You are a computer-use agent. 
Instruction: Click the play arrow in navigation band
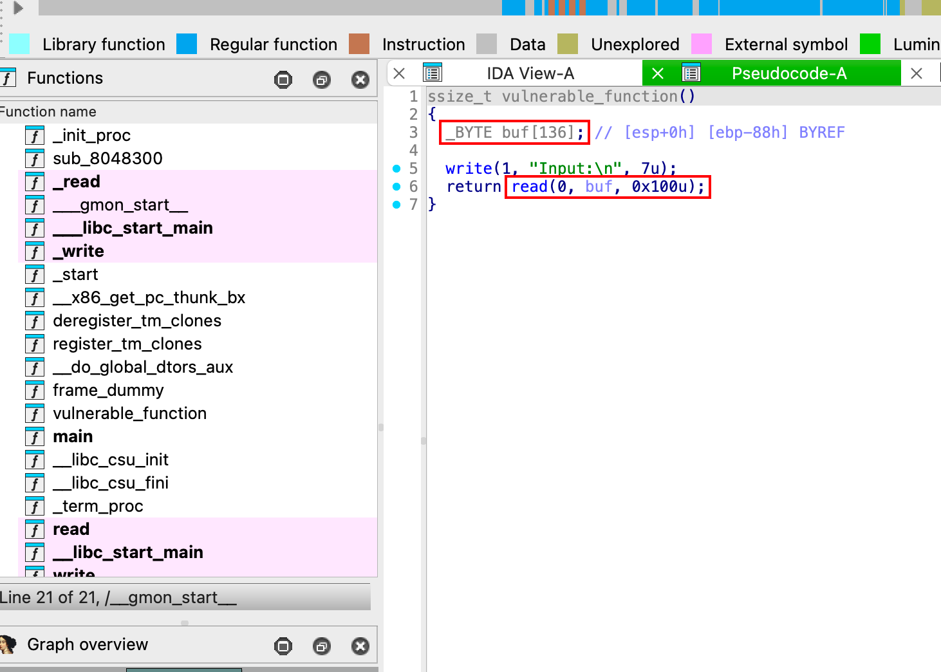tap(18, 8)
